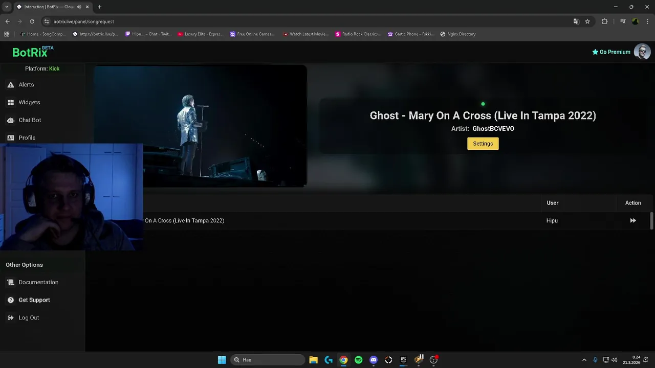Open the media controls icon

[622, 21]
